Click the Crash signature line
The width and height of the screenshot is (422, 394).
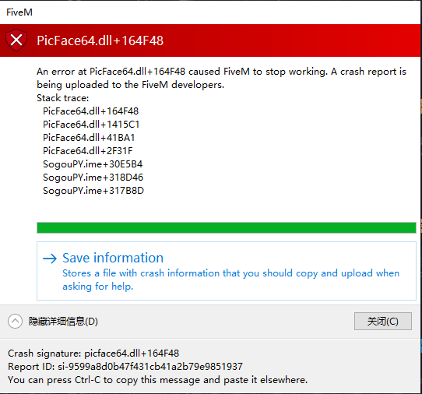(x=93, y=353)
